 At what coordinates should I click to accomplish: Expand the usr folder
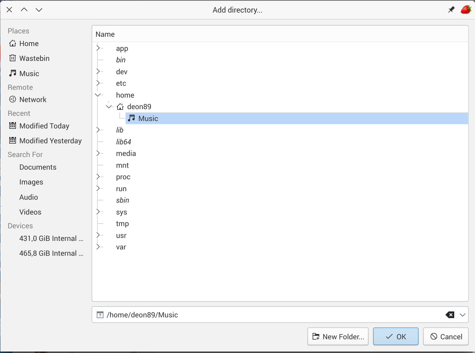tap(98, 235)
